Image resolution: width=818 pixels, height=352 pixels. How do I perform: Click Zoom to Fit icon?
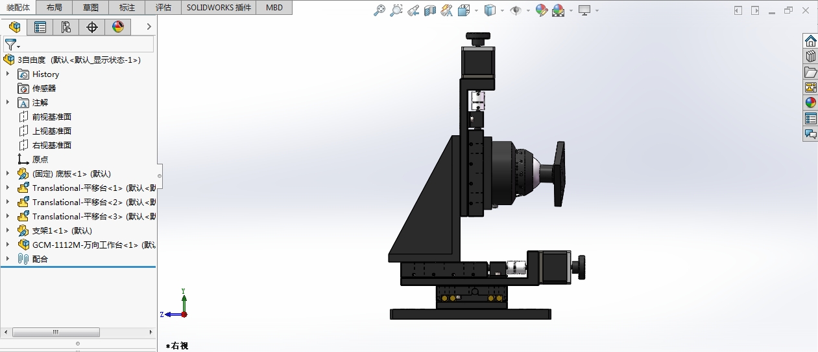pyautogui.click(x=380, y=10)
